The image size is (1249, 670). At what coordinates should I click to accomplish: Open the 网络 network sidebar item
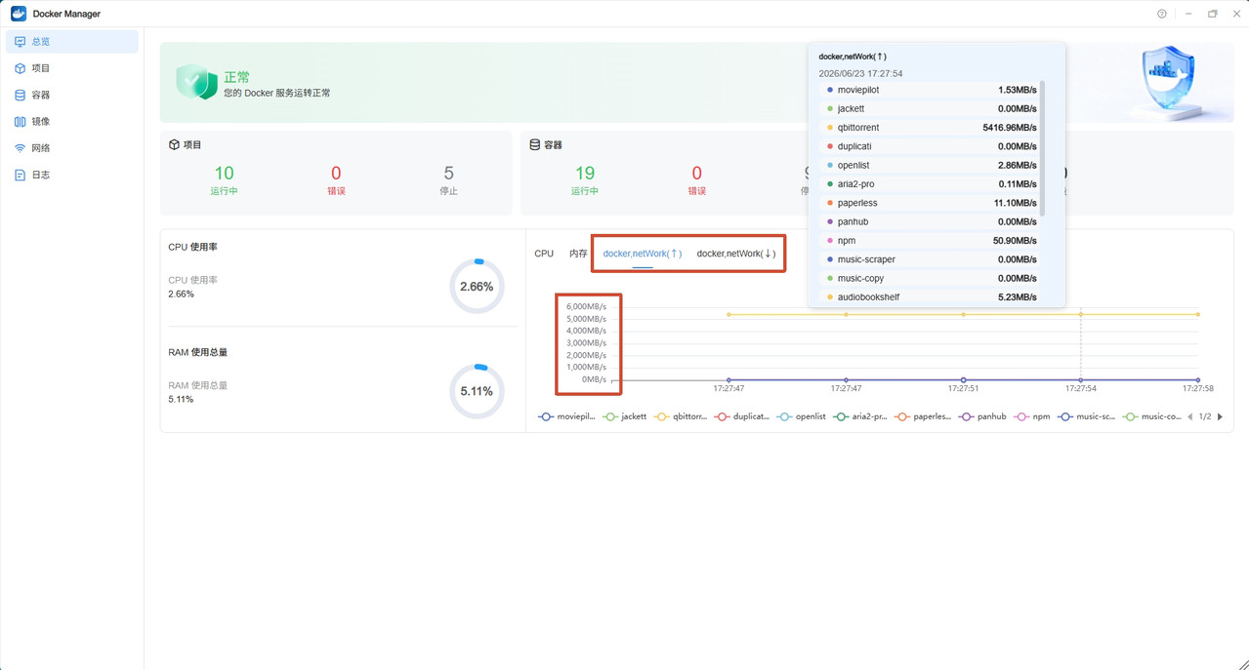(x=72, y=148)
